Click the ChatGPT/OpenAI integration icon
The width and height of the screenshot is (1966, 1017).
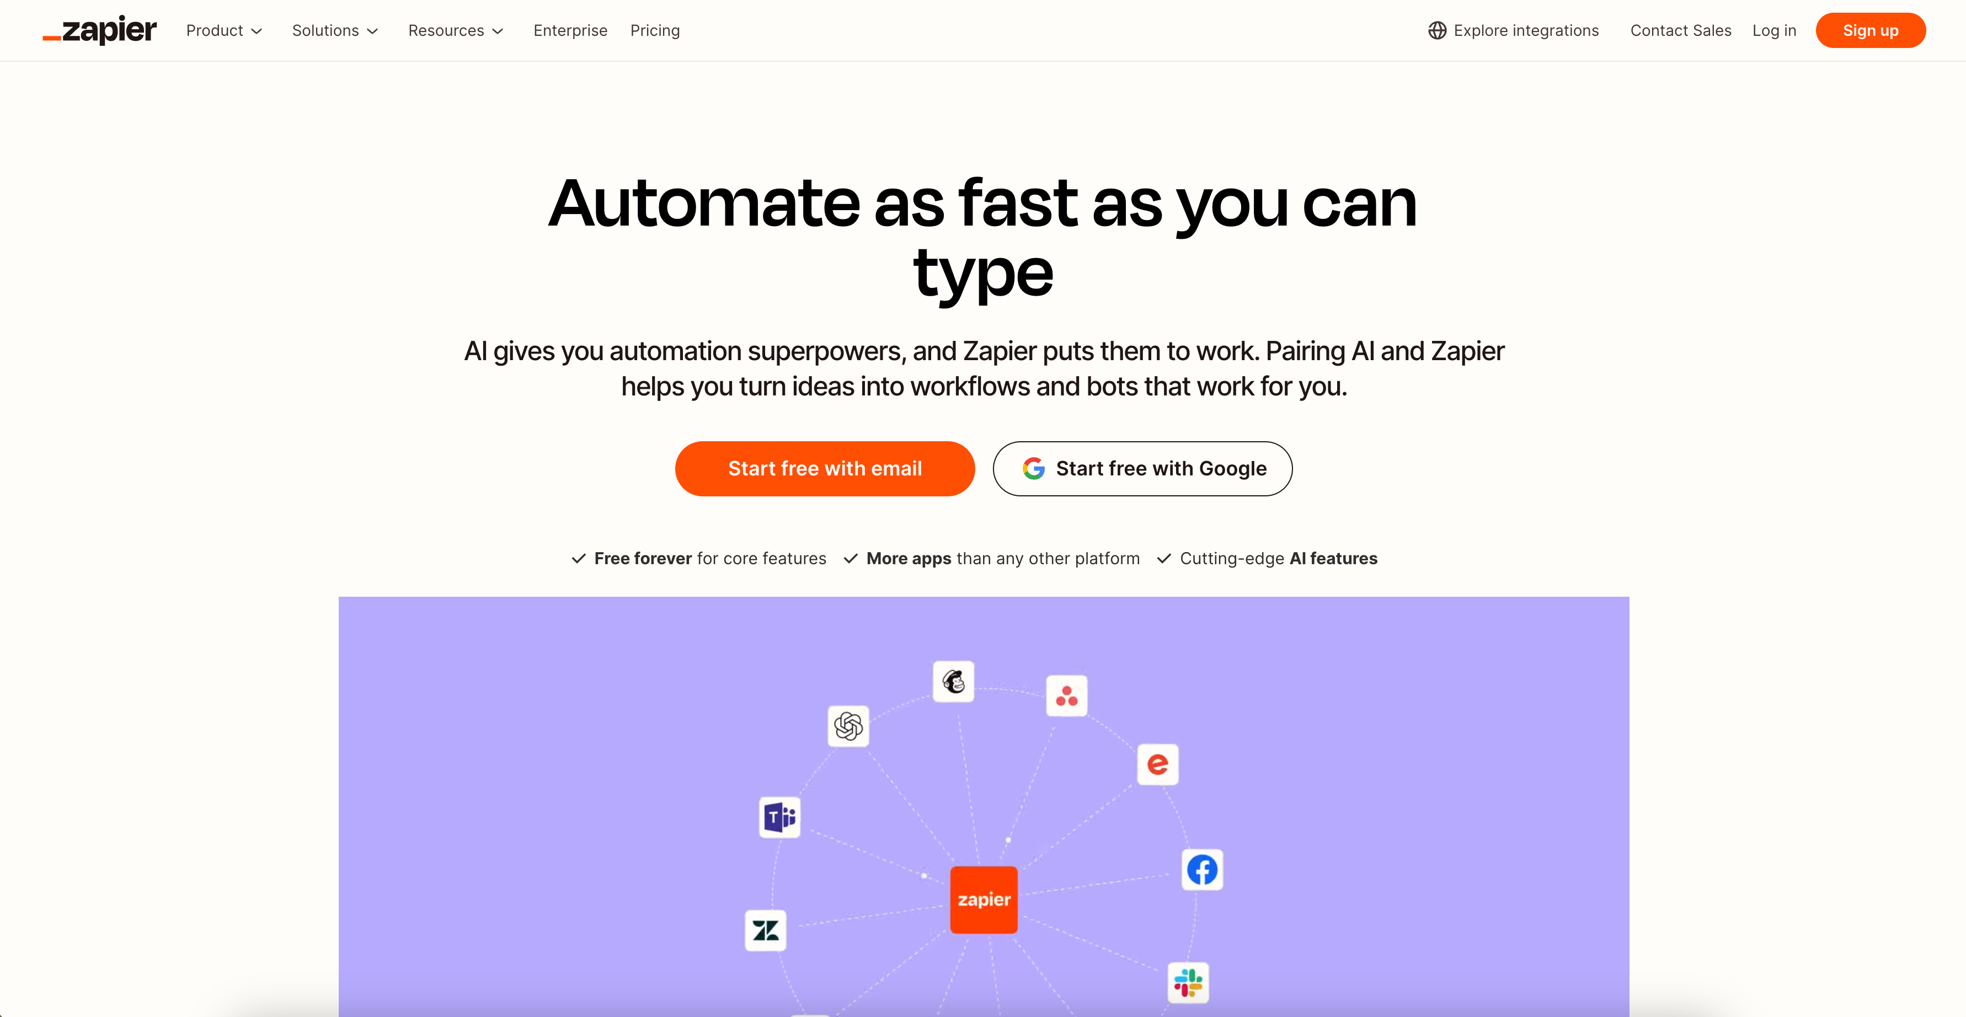(850, 726)
